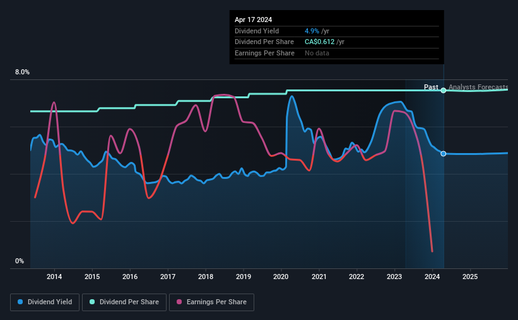Viewport: 518px width, 320px height.
Task: Click the 0% y-axis label
Action: tap(20, 261)
